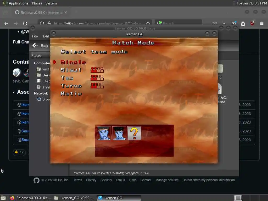Select the first character portrait
The width and height of the screenshot is (268, 201).
click(104, 133)
